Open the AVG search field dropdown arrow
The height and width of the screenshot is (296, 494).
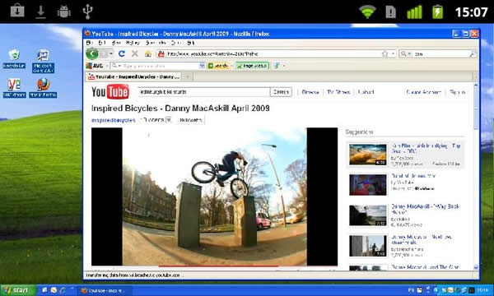[202, 66]
